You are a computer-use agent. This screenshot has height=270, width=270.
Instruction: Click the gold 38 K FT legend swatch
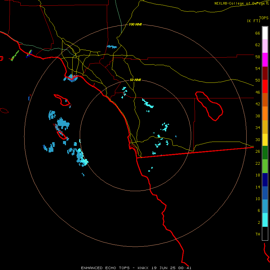(x=265, y=127)
